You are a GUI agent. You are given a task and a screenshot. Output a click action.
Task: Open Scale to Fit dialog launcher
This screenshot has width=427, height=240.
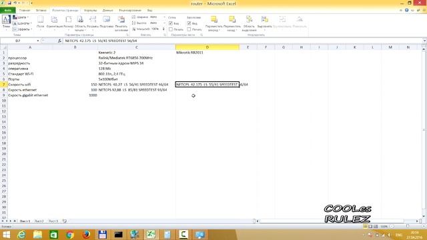pyautogui.click(x=165, y=35)
